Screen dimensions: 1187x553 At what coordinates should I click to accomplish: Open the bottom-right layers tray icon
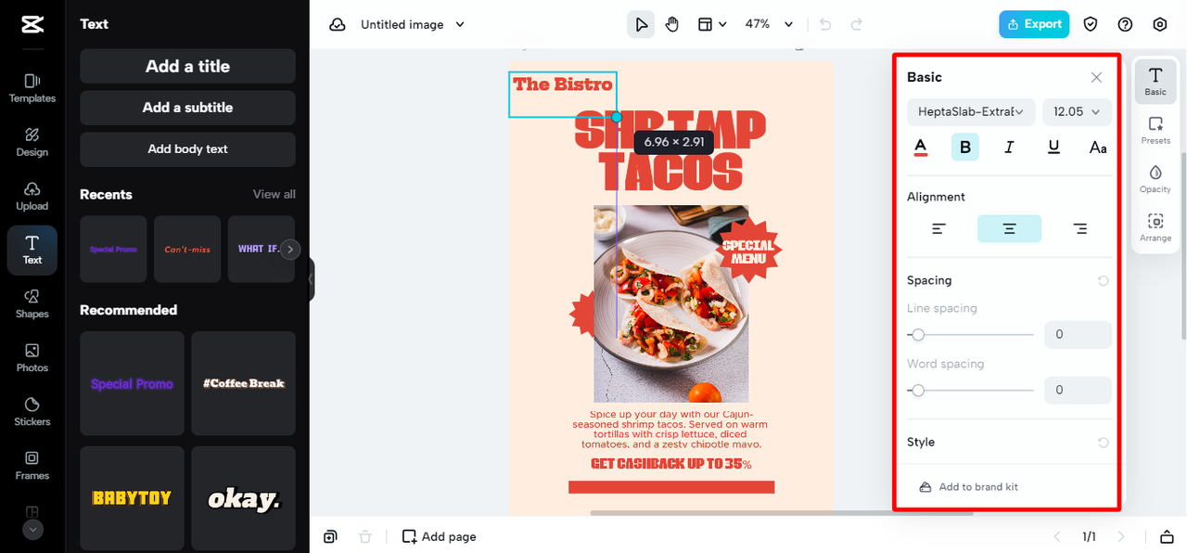pyautogui.click(x=1167, y=536)
